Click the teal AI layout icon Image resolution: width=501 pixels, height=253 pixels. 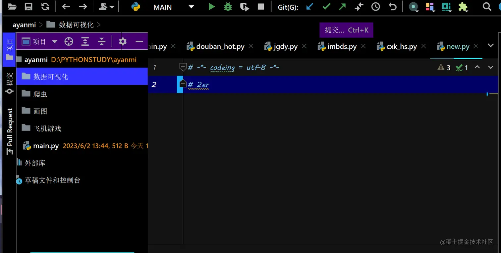coord(447,7)
